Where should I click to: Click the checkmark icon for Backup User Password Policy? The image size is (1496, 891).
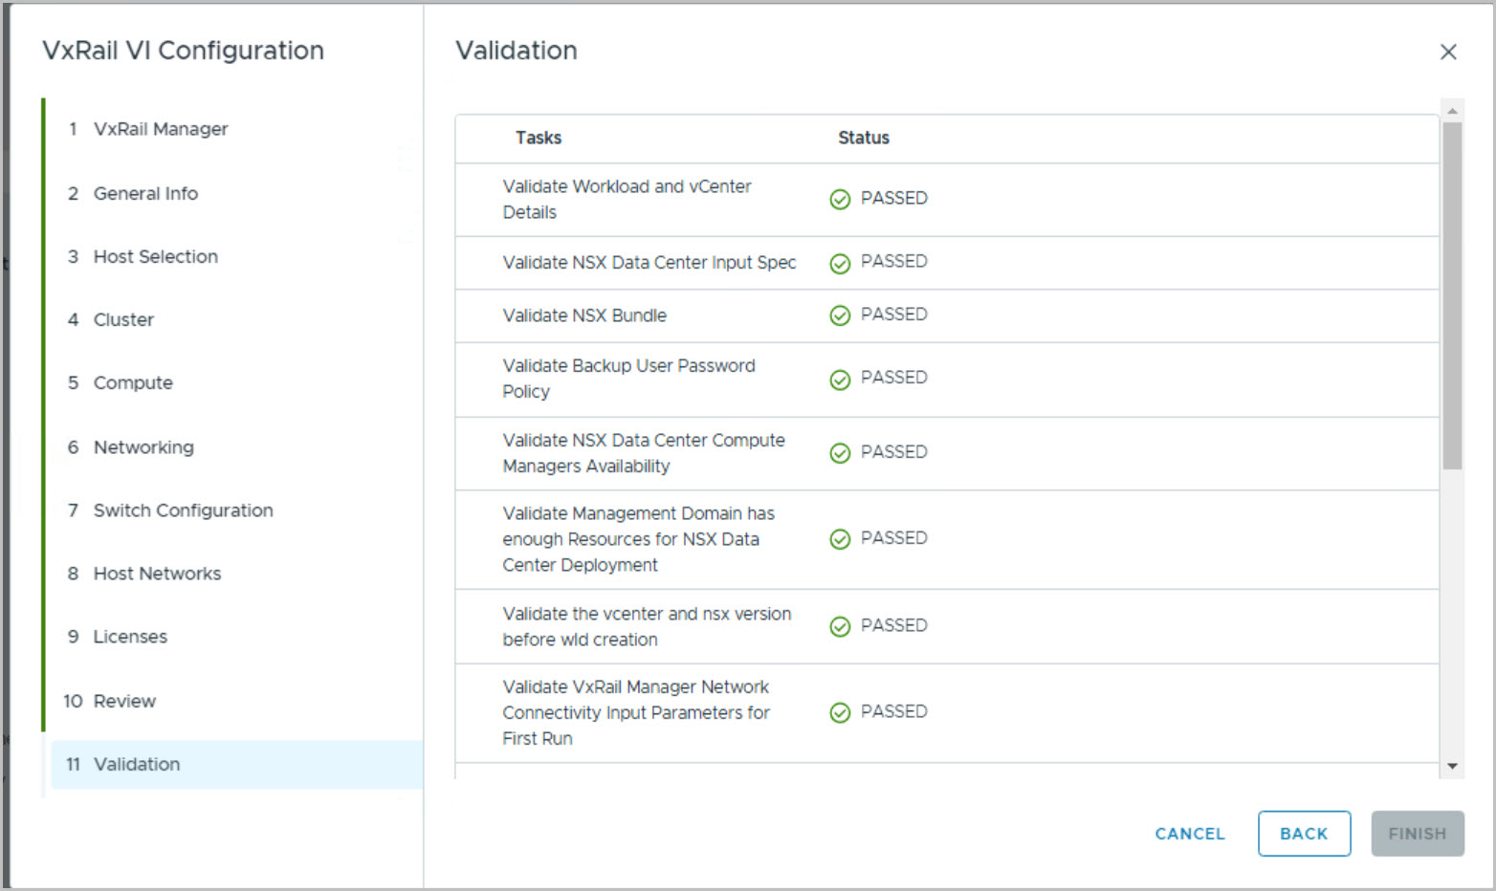point(840,380)
